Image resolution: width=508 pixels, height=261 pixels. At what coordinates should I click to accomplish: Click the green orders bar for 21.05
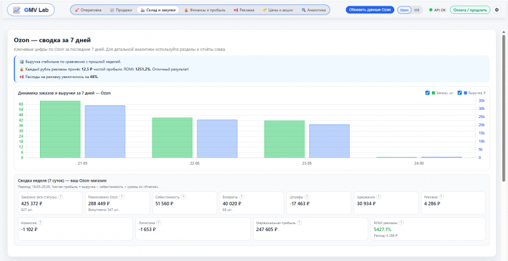point(60,129)
